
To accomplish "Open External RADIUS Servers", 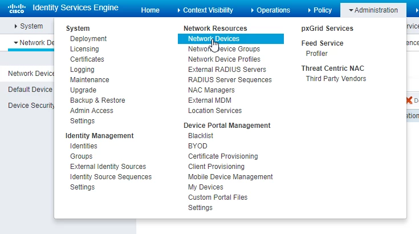I will (x=227, y=70).
